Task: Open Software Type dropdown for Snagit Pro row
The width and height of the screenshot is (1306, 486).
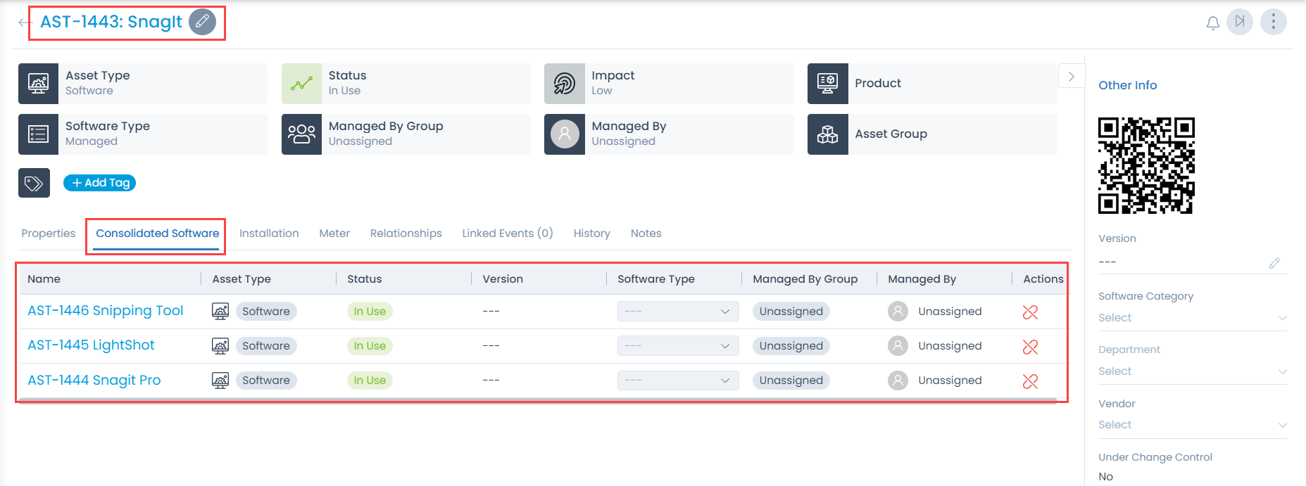Action: tap(678, 381)
